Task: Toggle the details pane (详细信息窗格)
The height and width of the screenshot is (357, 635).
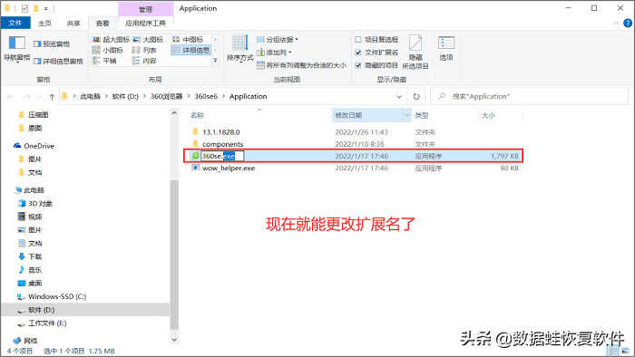Action: (x=58, y=62)
